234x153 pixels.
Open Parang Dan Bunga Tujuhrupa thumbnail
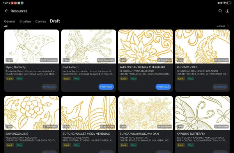point(145,47)
